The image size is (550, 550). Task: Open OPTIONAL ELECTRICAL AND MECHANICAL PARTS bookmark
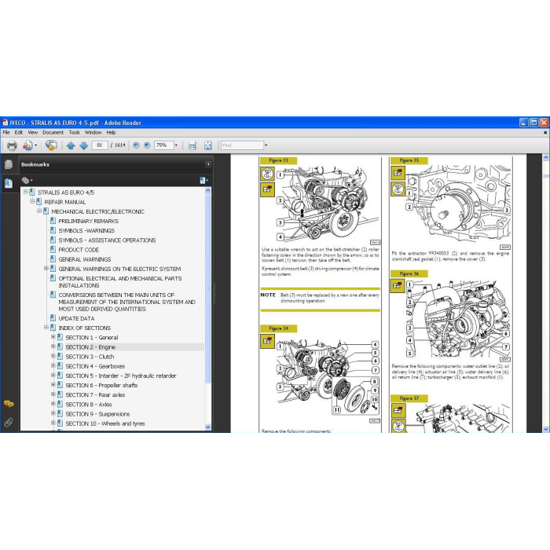tap(120, 281)
